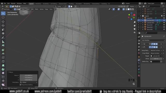Switch to vertex select mode
The height and width of the screenshot is (93, 166).
(x=15, y=9)
